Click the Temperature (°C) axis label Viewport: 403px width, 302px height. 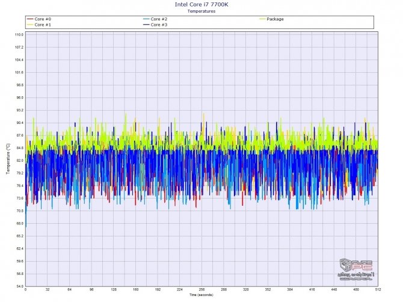(8, 159)
